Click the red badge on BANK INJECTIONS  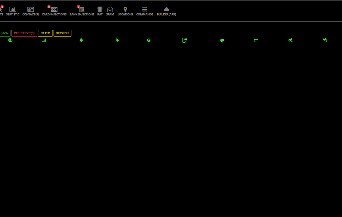[x=78, y=6]
